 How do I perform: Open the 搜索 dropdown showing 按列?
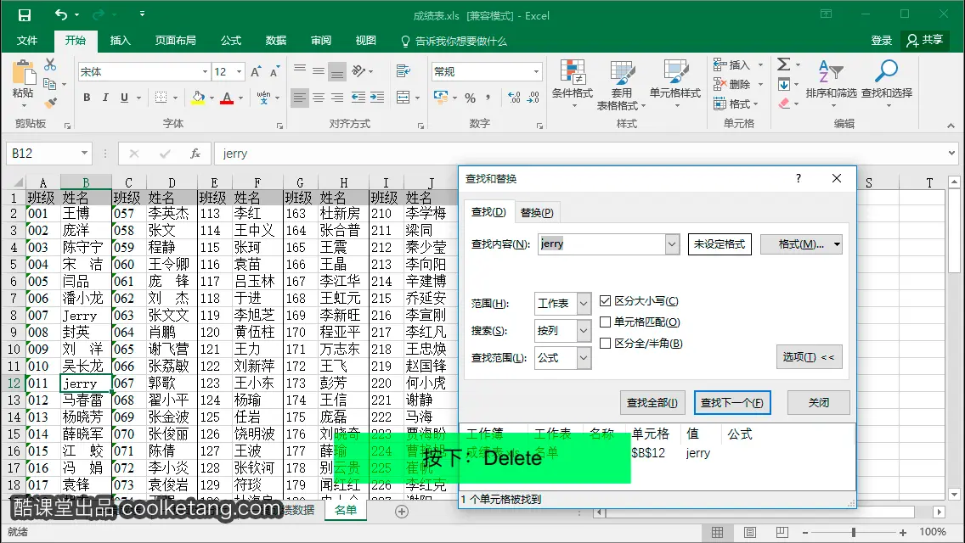[584, 331]
